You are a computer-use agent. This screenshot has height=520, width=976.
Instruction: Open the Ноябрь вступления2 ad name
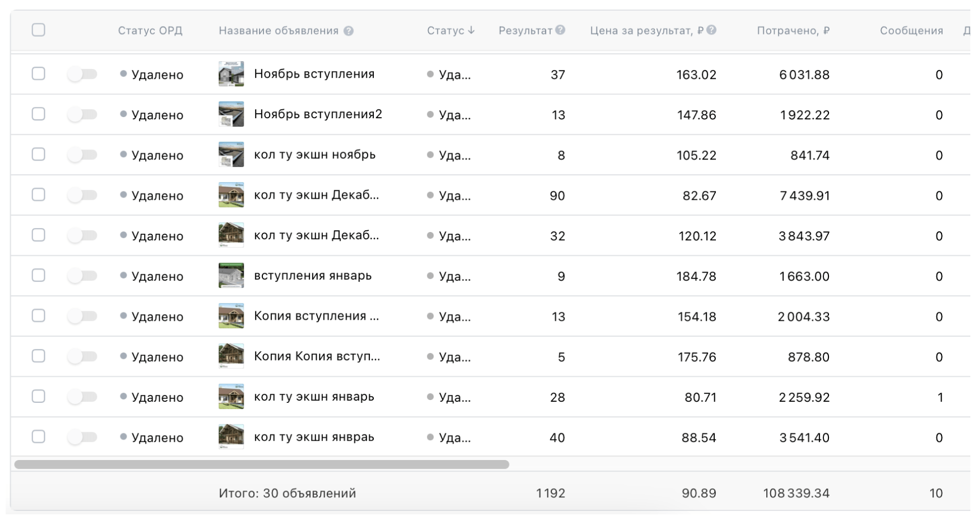(x=318, y=114)
